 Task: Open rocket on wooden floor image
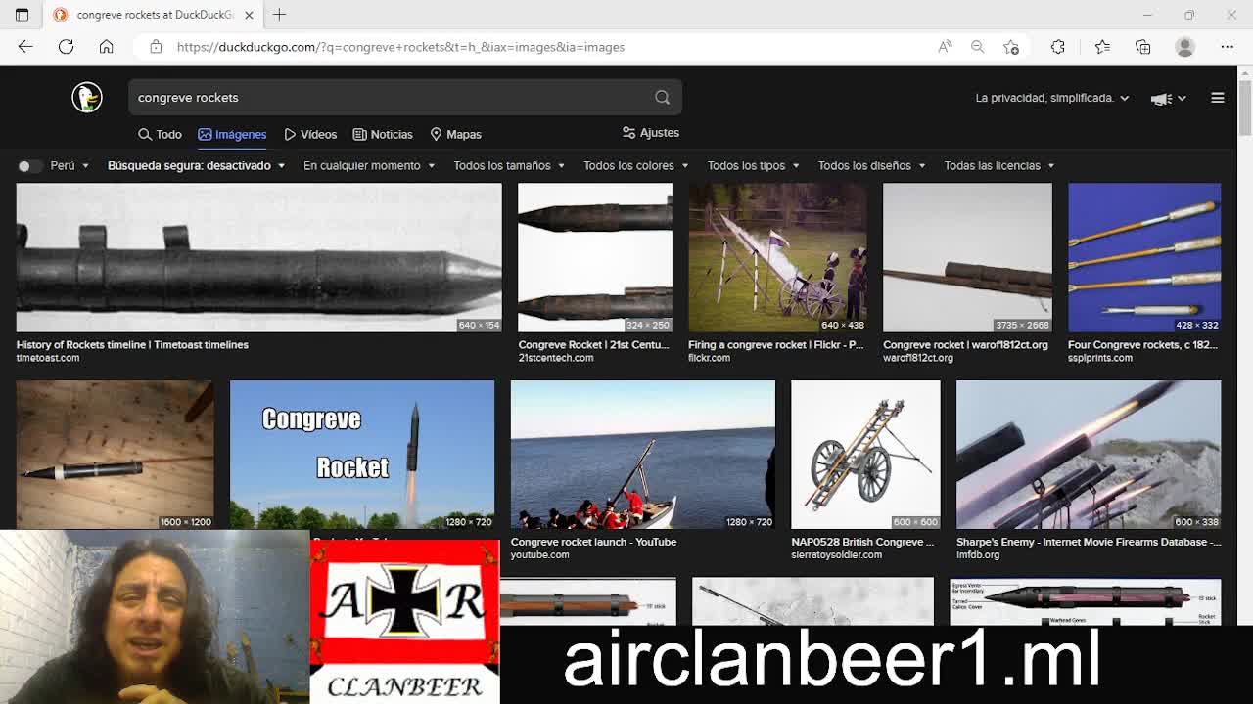click(x=115, y=455)
